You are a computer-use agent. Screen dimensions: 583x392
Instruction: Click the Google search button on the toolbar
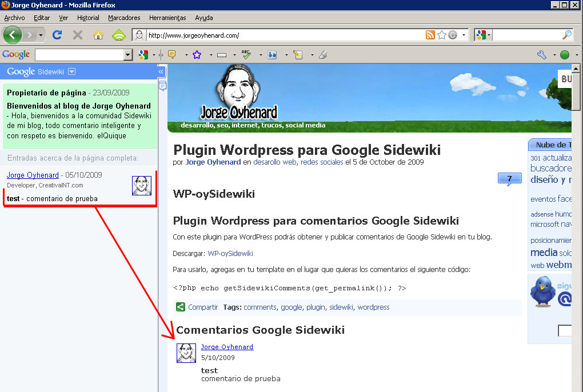click(x=143, y=55)
